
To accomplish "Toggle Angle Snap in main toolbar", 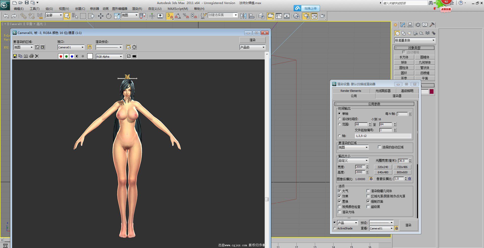I will pos(178,16).
